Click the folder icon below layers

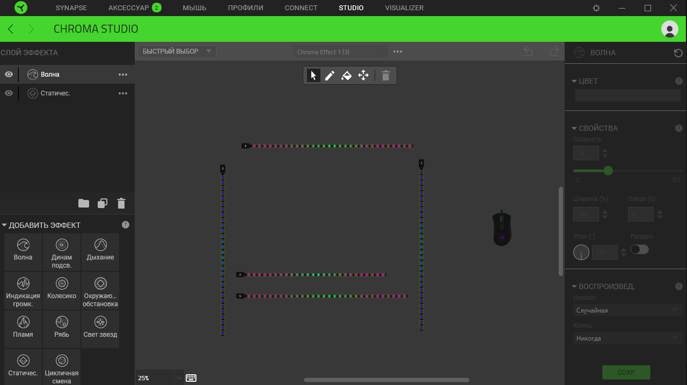(x=84, y=203)
